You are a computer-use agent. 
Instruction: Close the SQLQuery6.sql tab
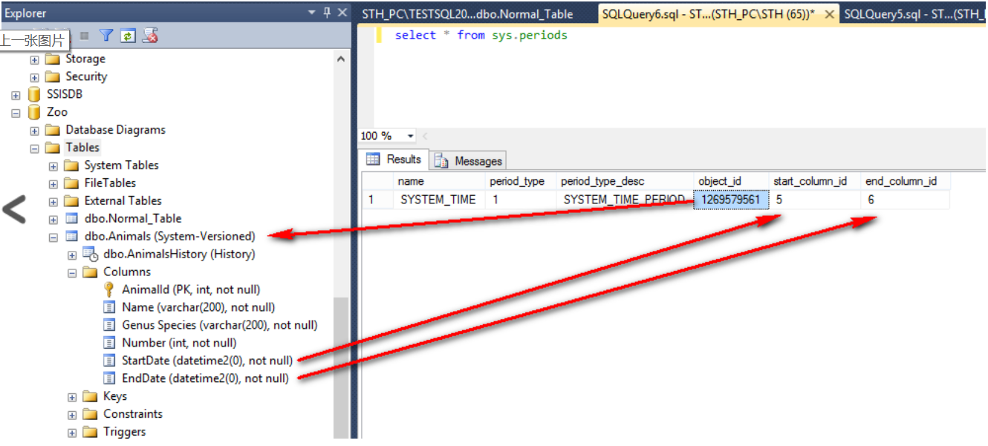(830, 13)
